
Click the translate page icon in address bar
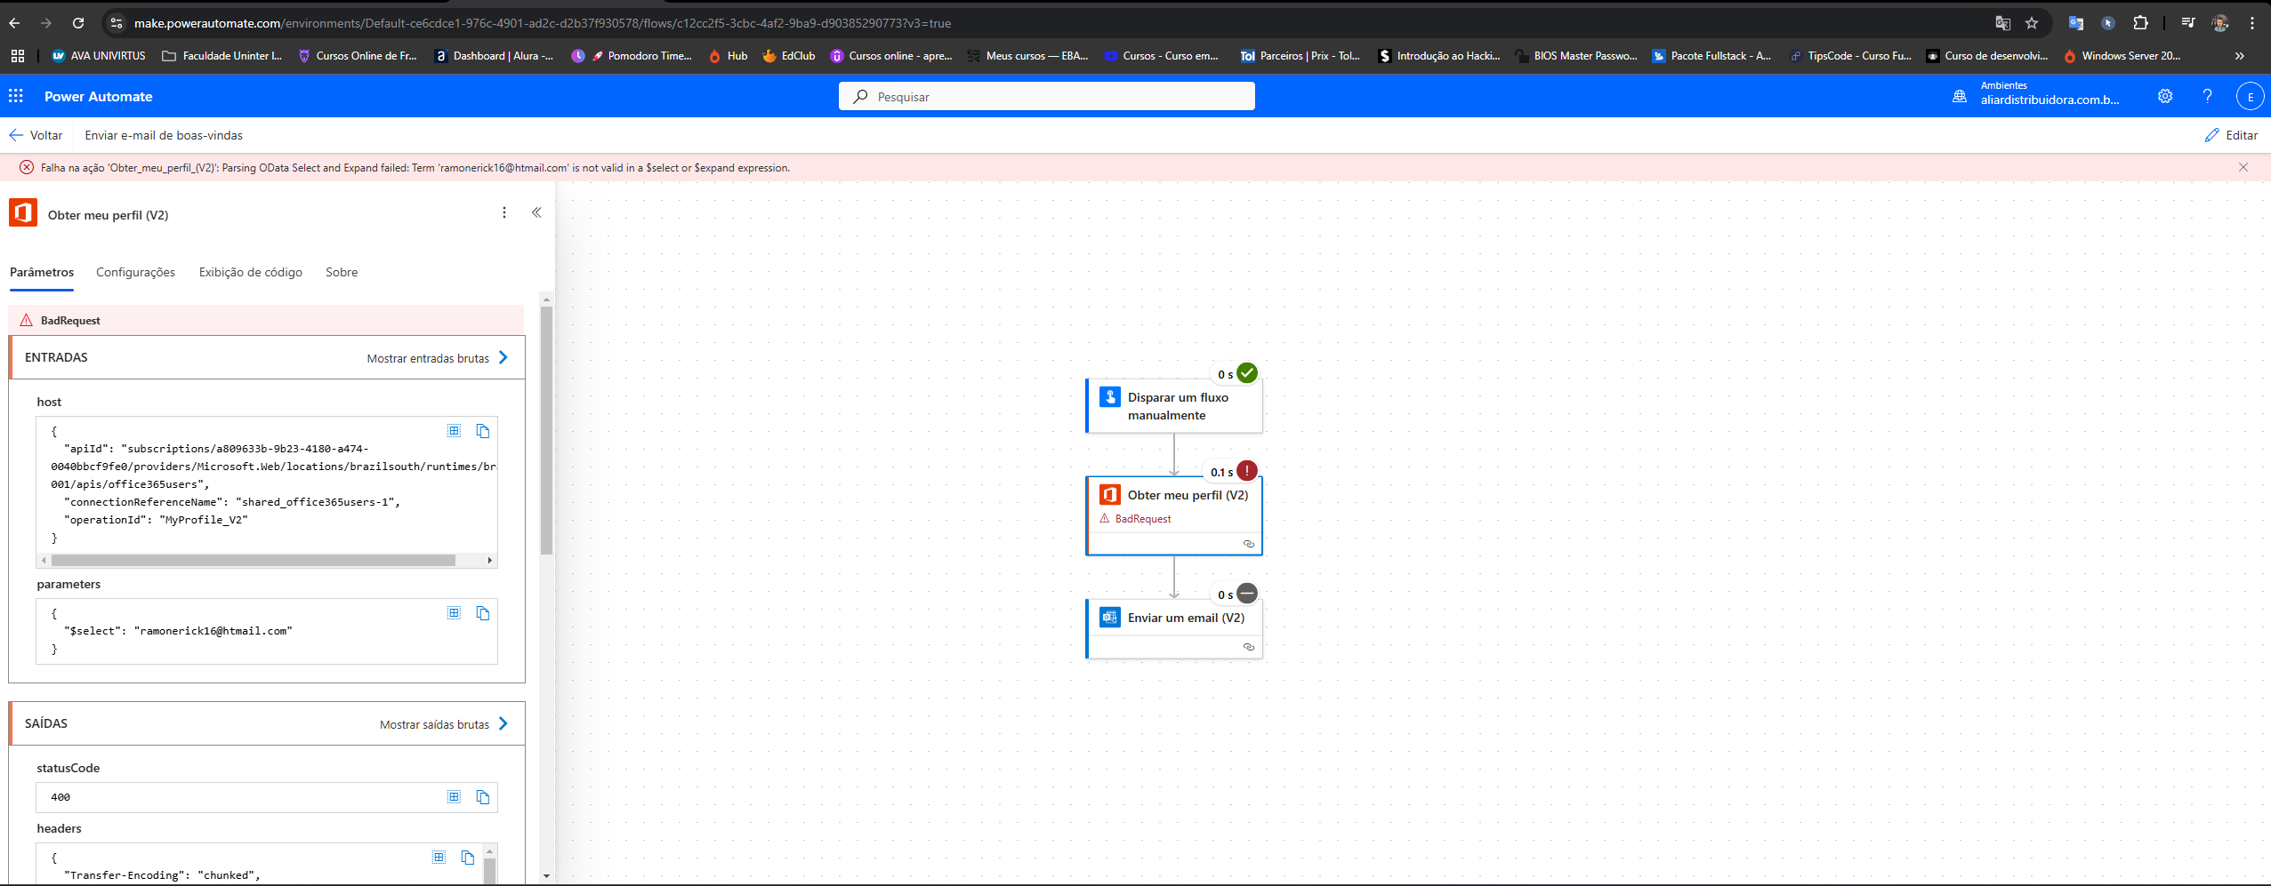pyautogui.click(x=2002, y=23)
